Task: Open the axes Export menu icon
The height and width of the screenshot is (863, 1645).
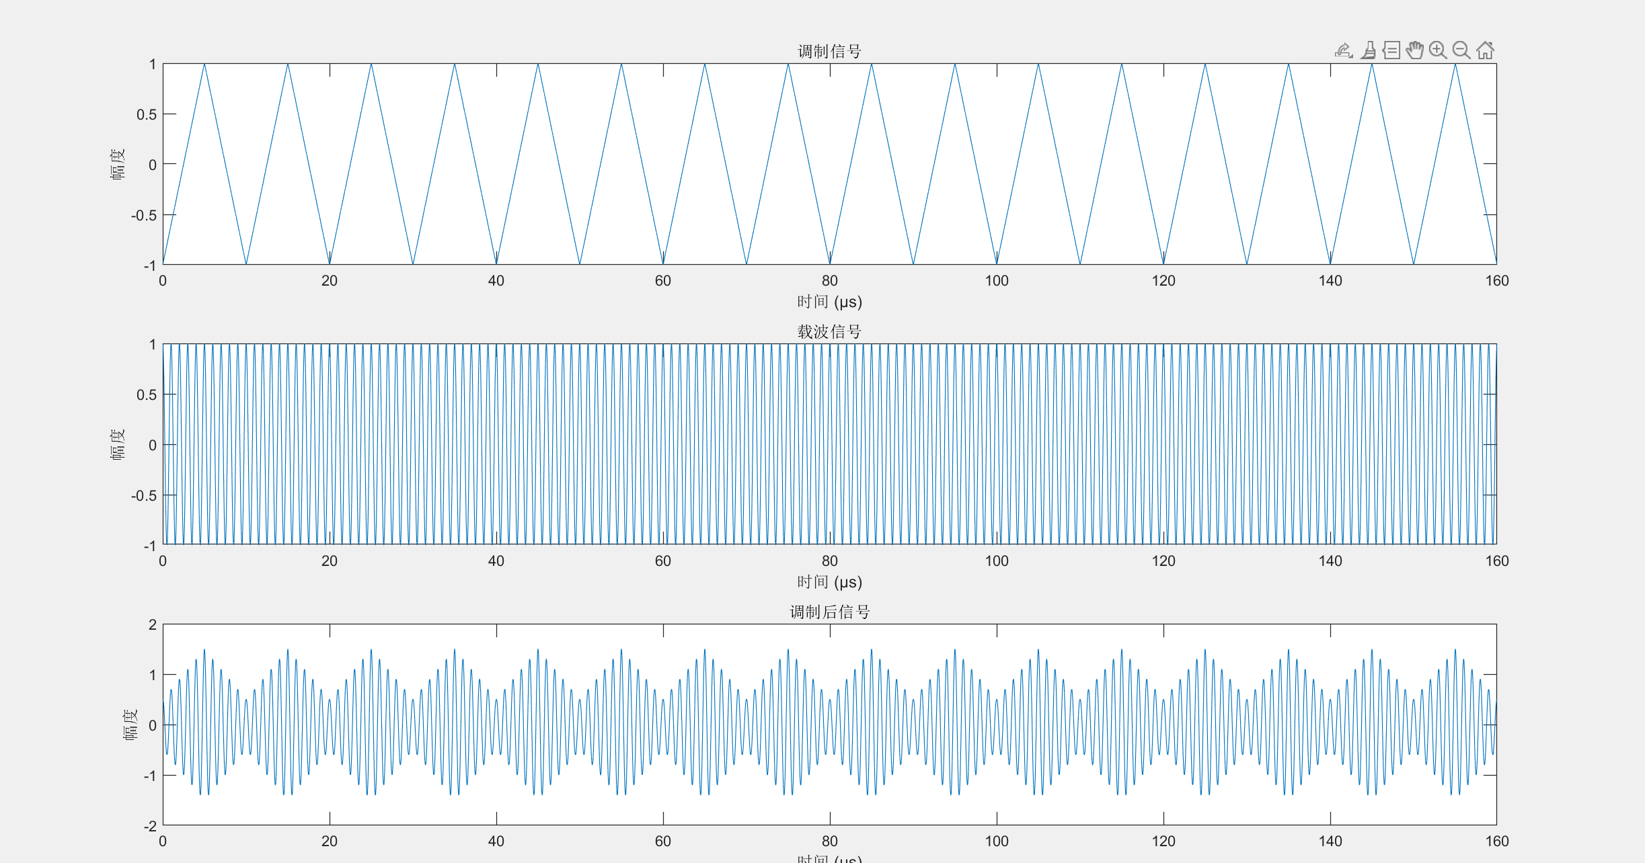Action: click(1343, 50)
